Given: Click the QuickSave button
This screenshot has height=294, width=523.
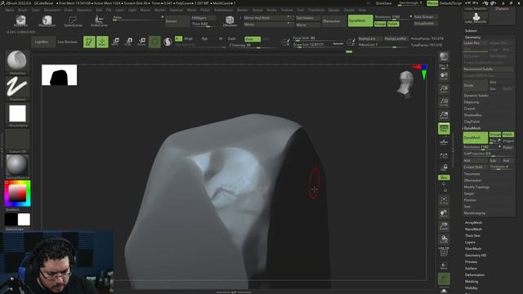Looking at the screenshot, I should tap(383, 3).
